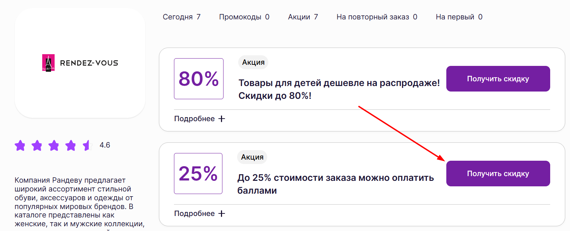Select the first purple rating star
The width and height of the screenshot is (570, 231).
pos(19,145)
